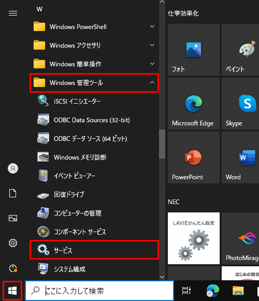Open ODBC データ ソース (64 ビット)
The height and width of the screenshot is (301, 259).
pyautogui.click(x=94, y=139)
